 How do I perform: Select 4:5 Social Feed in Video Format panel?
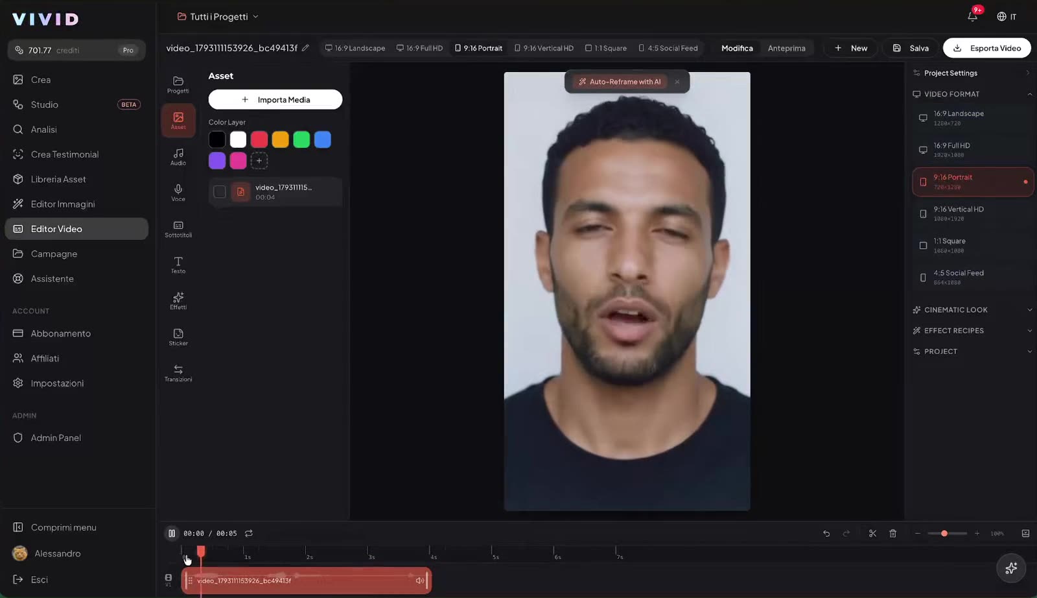click(972, 278)
